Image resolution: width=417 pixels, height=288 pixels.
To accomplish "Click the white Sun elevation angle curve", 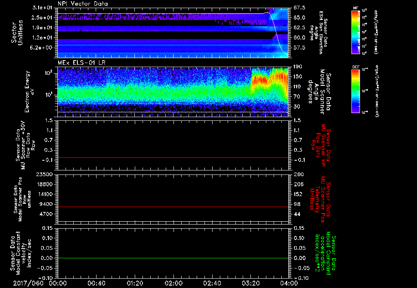I will [276, 33].
